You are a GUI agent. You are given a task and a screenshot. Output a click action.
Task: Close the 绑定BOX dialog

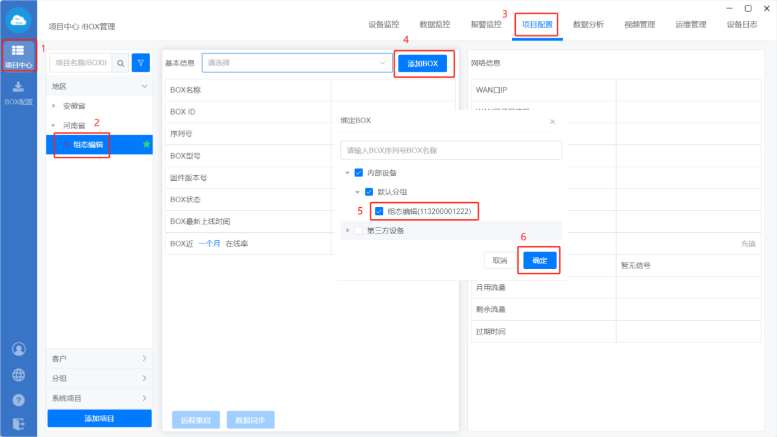pyautogui.click(x=552, y=121)
